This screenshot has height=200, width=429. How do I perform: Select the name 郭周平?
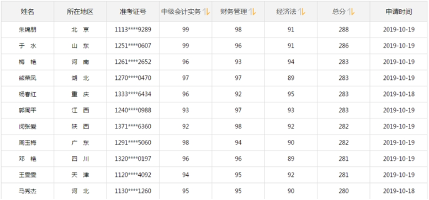point(28,110)
